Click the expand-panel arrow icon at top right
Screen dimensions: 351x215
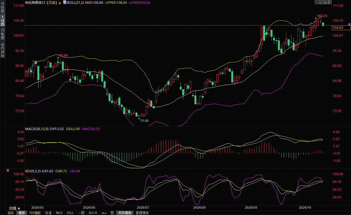click(x=330, y=2)
